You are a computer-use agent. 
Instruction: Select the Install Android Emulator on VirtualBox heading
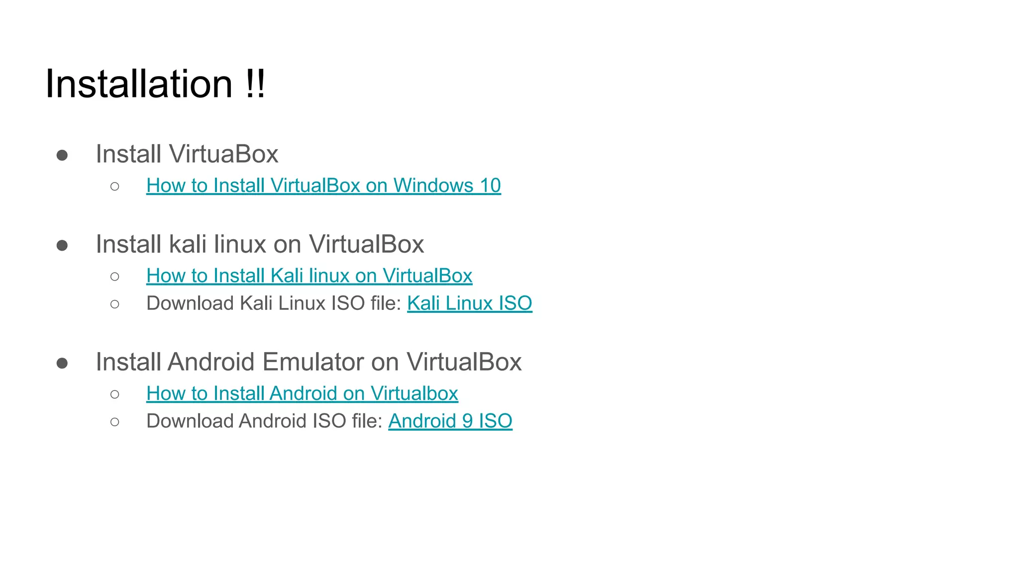308,362
